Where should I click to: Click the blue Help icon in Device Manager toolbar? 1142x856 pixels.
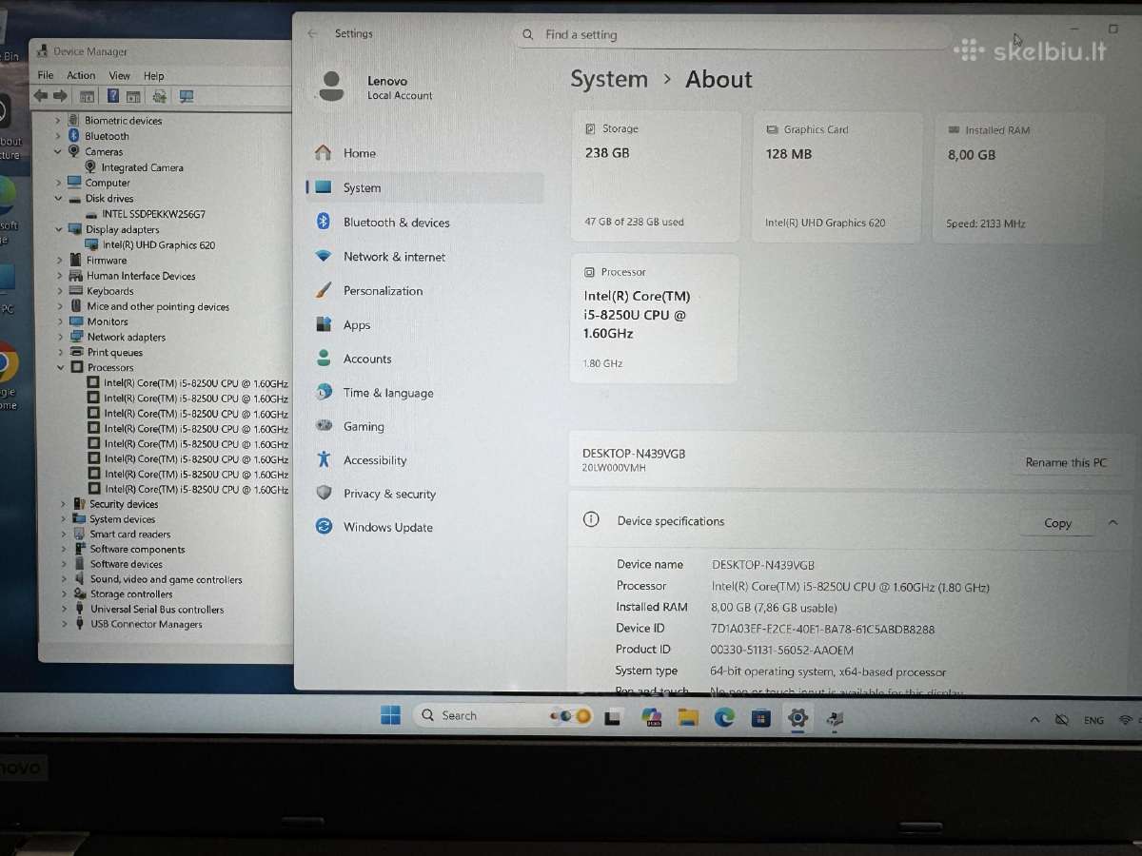113,96
